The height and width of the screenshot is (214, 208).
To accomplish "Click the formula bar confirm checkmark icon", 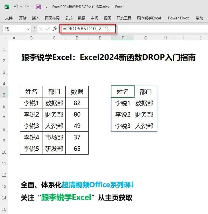I will [48, 29].
